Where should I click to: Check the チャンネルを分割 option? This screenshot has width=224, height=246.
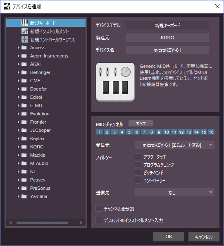[99, 208]
